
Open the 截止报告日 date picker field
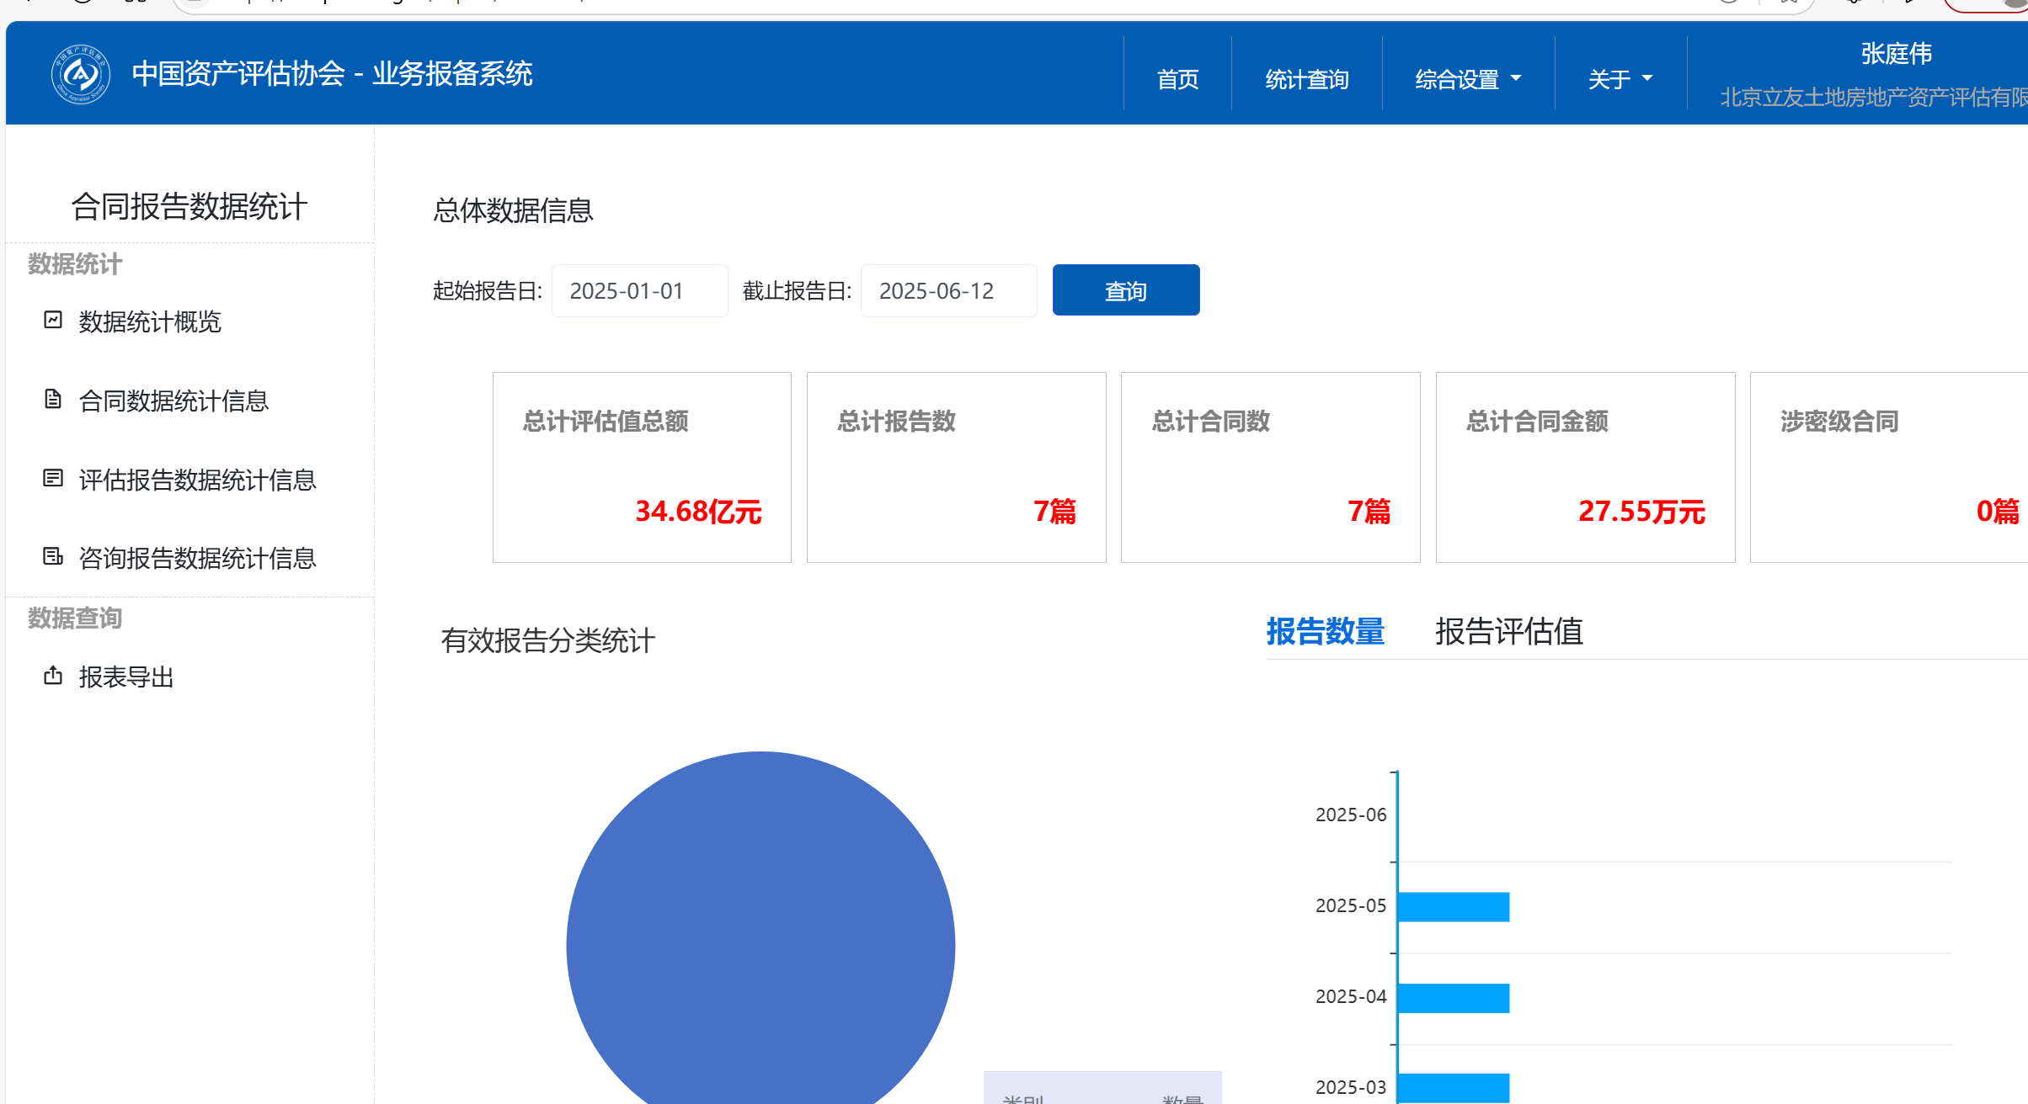[948, 291]
